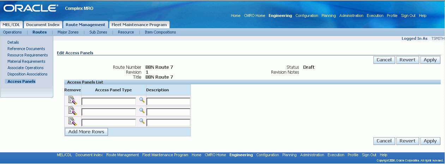Open Disposition Associations in side navigation
The height and width of the screenshot is (165, 445).
click(28, 74)
